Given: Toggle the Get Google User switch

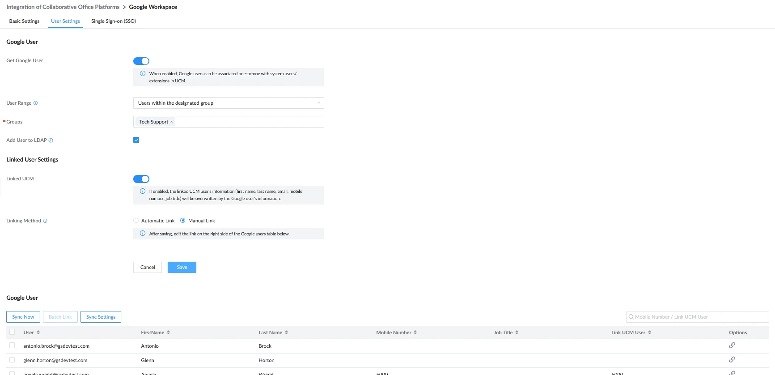Looking at the screenshot, I should (141, 61).
